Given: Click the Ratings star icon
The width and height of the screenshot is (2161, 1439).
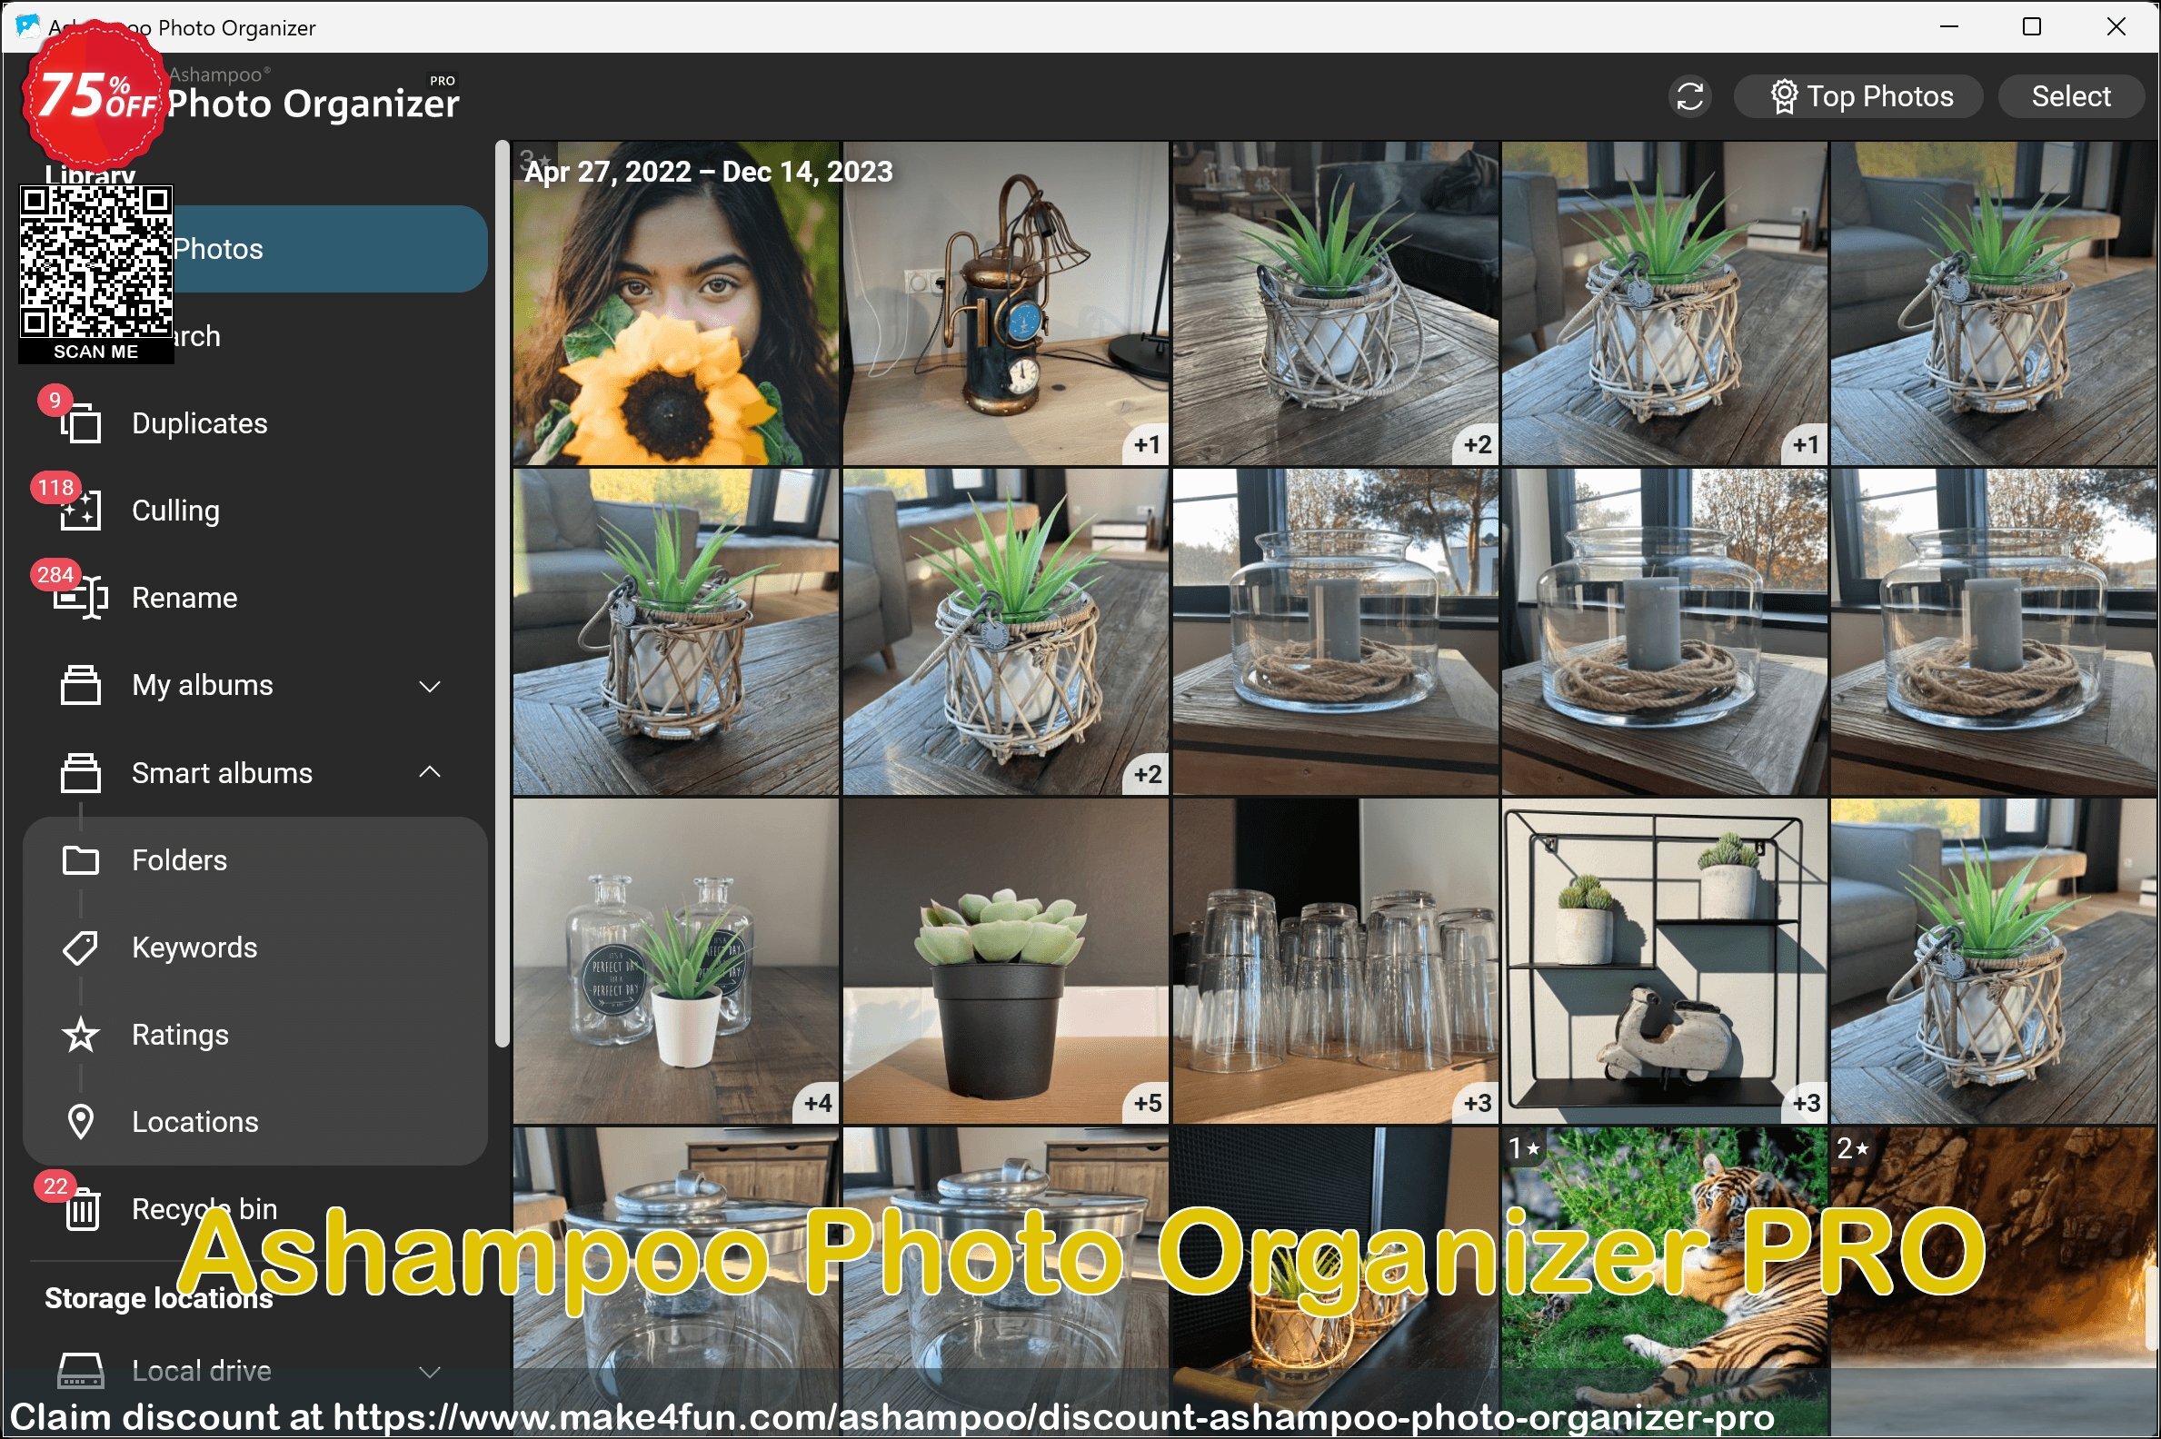Looking at the screenshot, I should tap(81, 1034).
